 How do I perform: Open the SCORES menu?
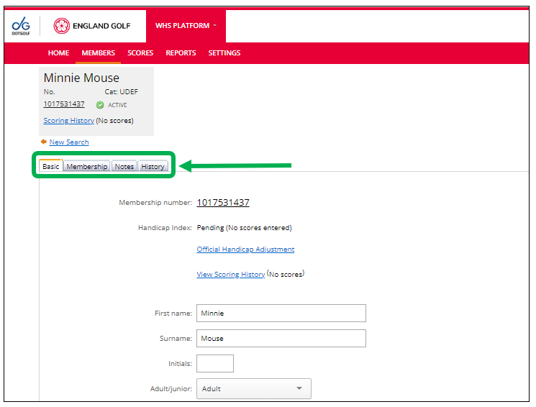(140, 53)
